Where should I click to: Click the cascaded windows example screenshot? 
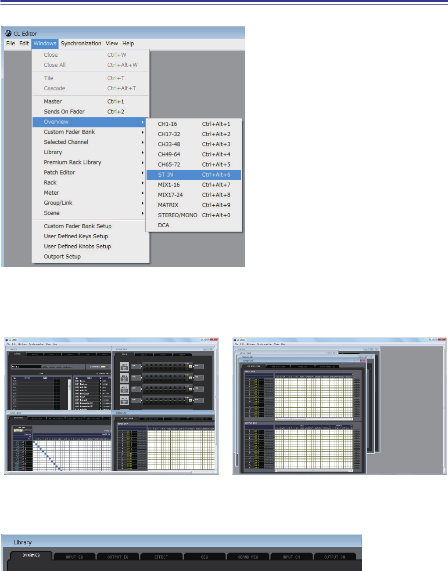pyautogui.click(x=339, y=406)
